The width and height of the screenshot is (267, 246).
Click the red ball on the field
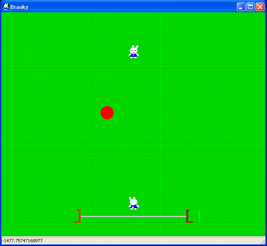(107, 113)
